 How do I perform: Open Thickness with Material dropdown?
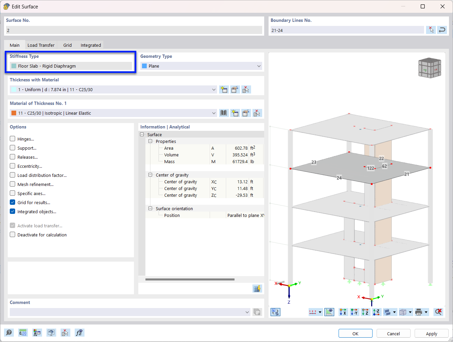pyautogui.click(x=113, y=89)
